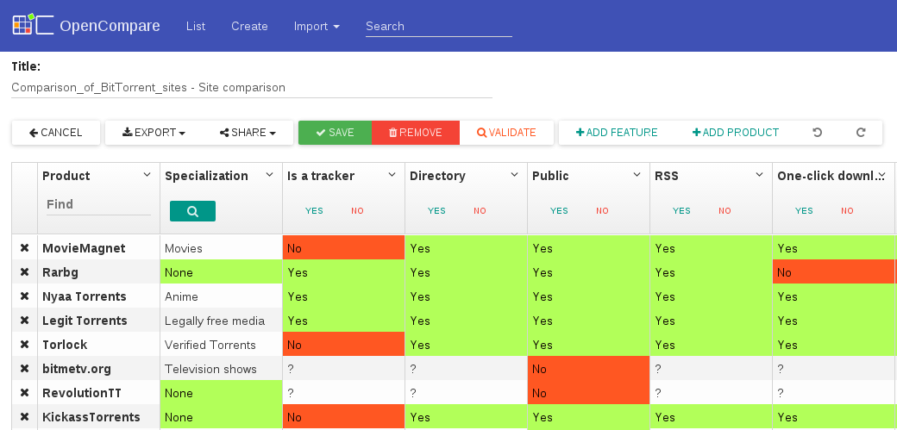Filter Directory column by NO
897x430 pixels.
click(480, 210)
